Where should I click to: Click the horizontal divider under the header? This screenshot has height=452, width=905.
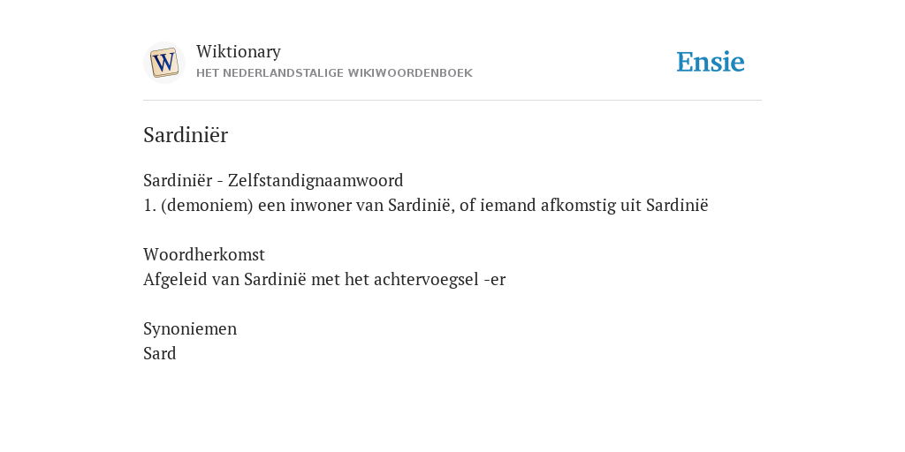click(452, 101)
